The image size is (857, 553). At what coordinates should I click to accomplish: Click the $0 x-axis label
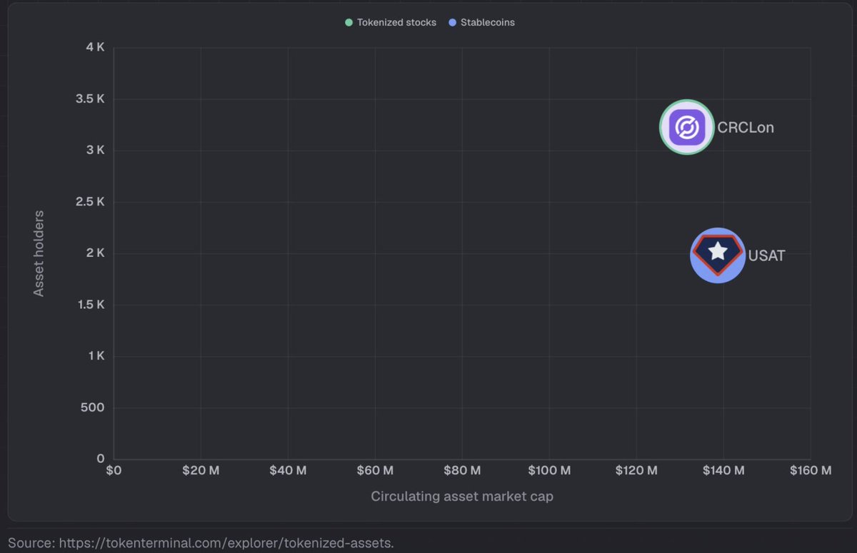114,470
